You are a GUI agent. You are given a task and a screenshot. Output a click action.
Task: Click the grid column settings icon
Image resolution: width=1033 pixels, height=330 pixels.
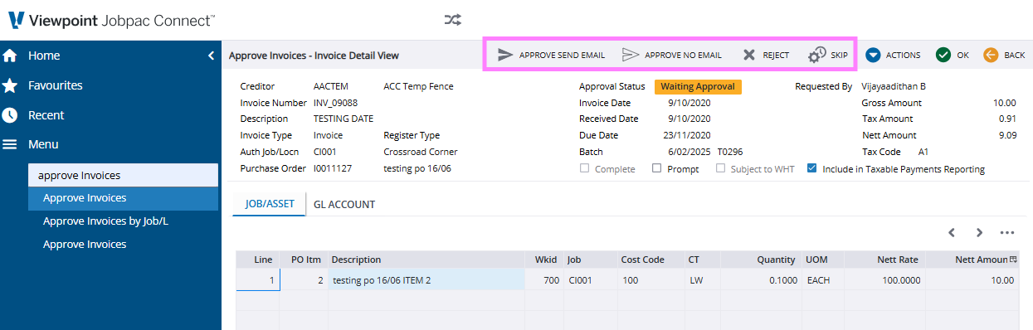[1013, 260]
